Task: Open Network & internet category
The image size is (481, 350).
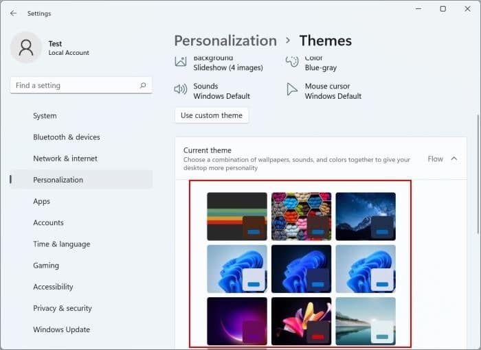Action: coord(81,159)
